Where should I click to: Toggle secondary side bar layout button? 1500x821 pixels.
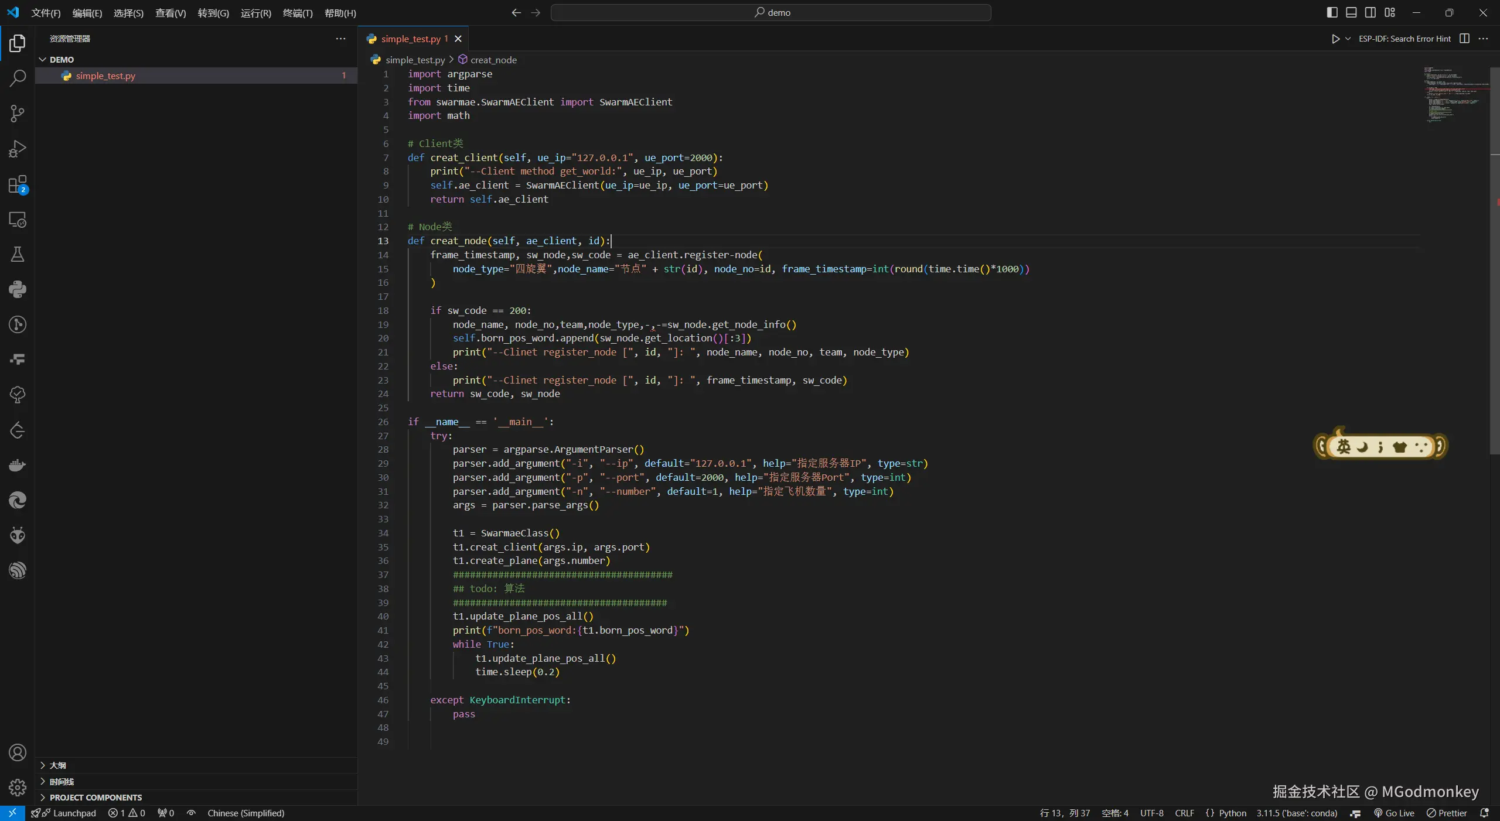pos(1371,12)
